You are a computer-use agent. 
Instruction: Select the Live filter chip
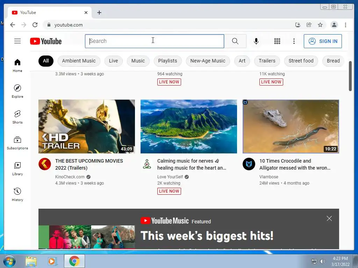coord(114,61)
